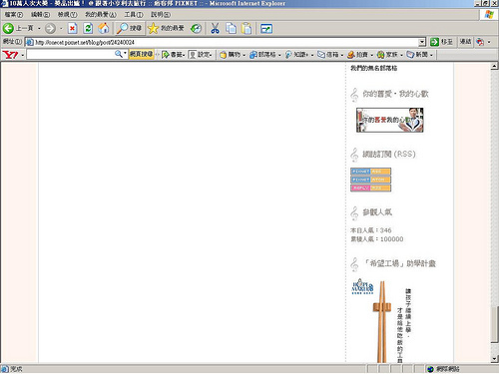This screenshot has width=499, height=374.
Task: Click the Paste clipboard icon
Action: [x=247, y=28]
